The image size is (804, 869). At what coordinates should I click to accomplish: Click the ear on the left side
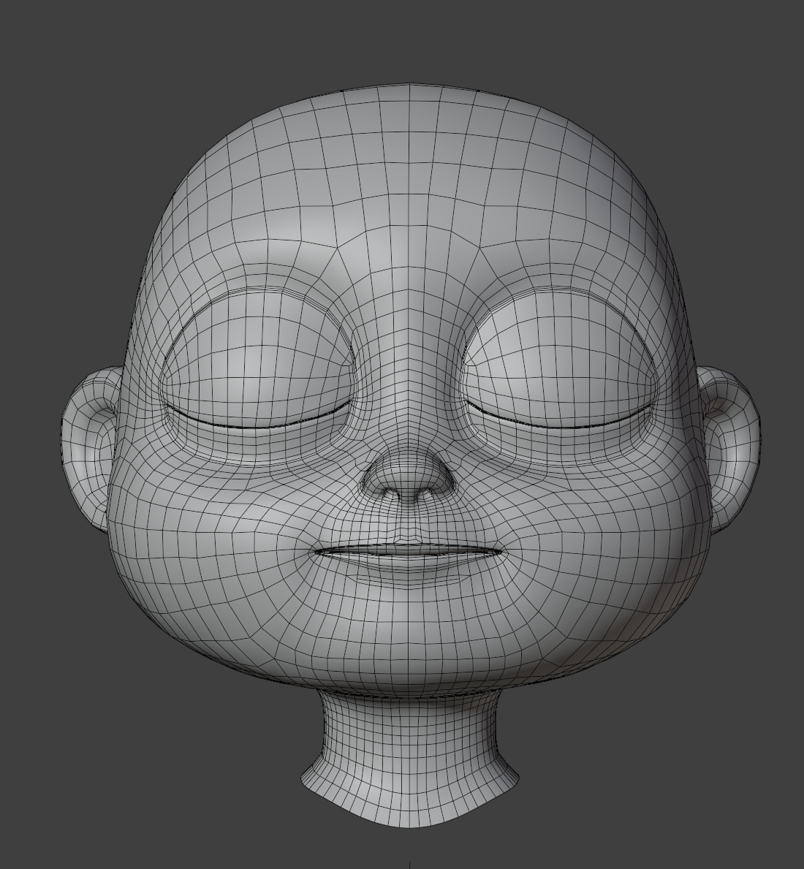pos(88,446)
